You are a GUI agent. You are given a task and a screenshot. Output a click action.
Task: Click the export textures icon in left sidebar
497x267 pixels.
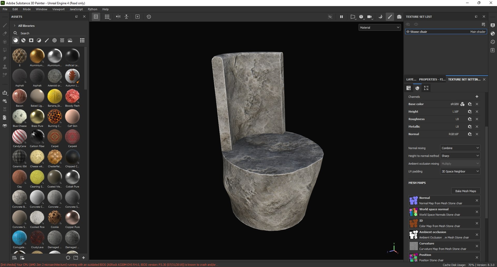(x=5, y=93)
